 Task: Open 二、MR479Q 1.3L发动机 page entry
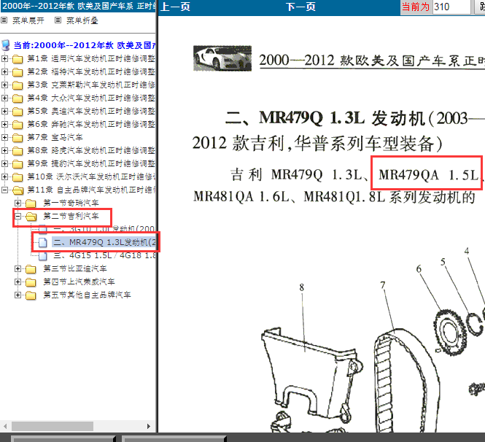[x=104, y=242]
